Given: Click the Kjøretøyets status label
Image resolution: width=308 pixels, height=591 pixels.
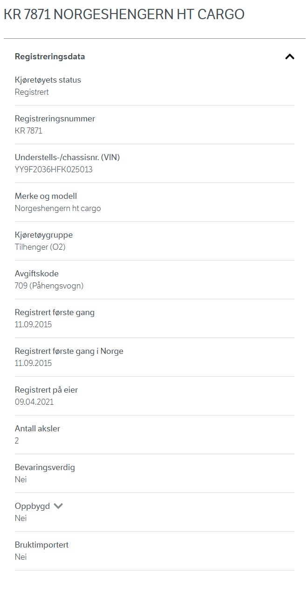Looking at the screenshot, I should 48,80.
